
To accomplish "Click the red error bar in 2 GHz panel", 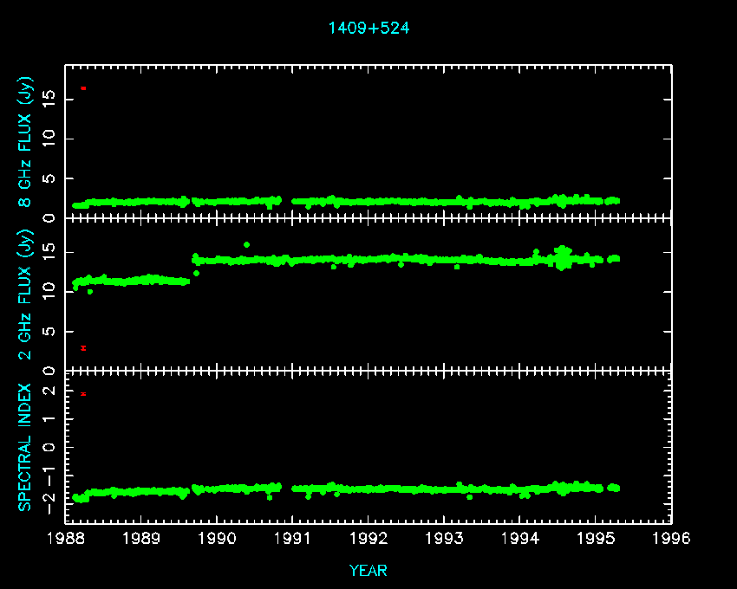I will 83,348.
